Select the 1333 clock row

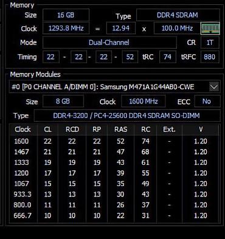coord(114,162)
